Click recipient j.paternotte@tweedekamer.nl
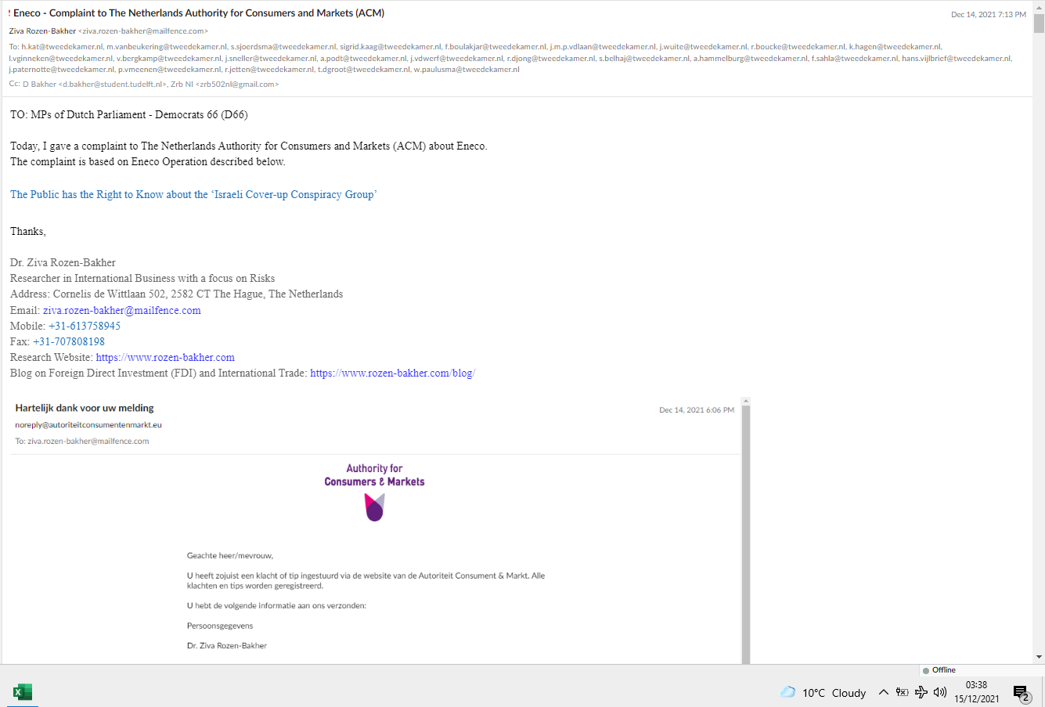 point(62,70)
